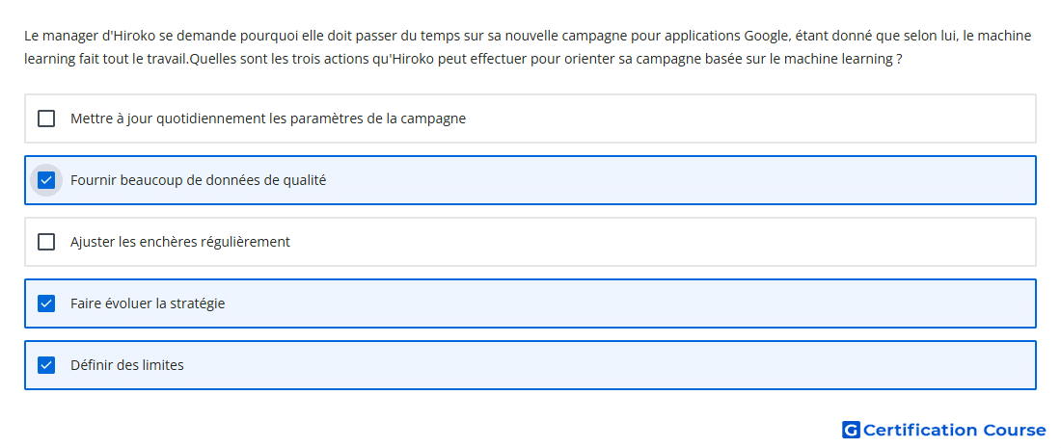
Task: Untick the 'Faire évoluer la stratégie' checkbox
Action: 46,303
